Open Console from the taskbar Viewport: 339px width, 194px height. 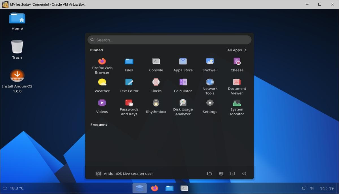(184, 188)
